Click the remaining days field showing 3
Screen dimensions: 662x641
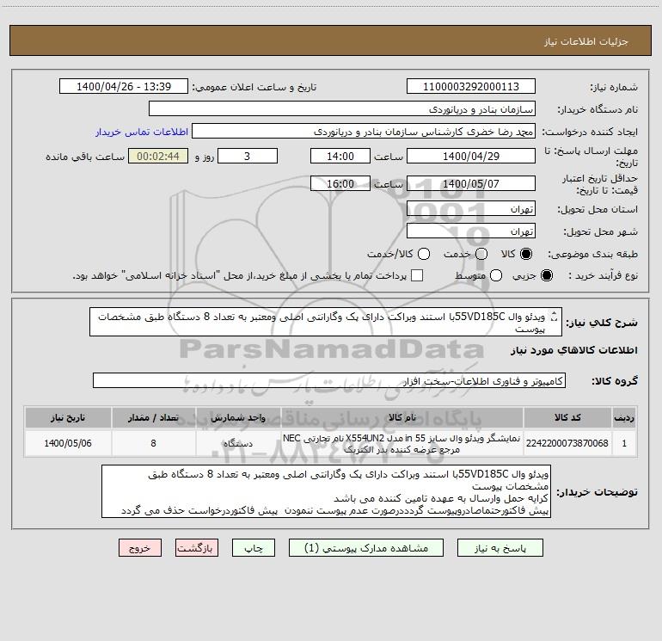[248, 156]
